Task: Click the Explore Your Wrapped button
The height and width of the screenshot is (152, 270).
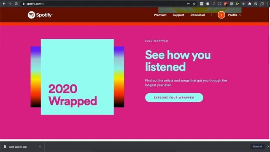Action: point(174,98)
